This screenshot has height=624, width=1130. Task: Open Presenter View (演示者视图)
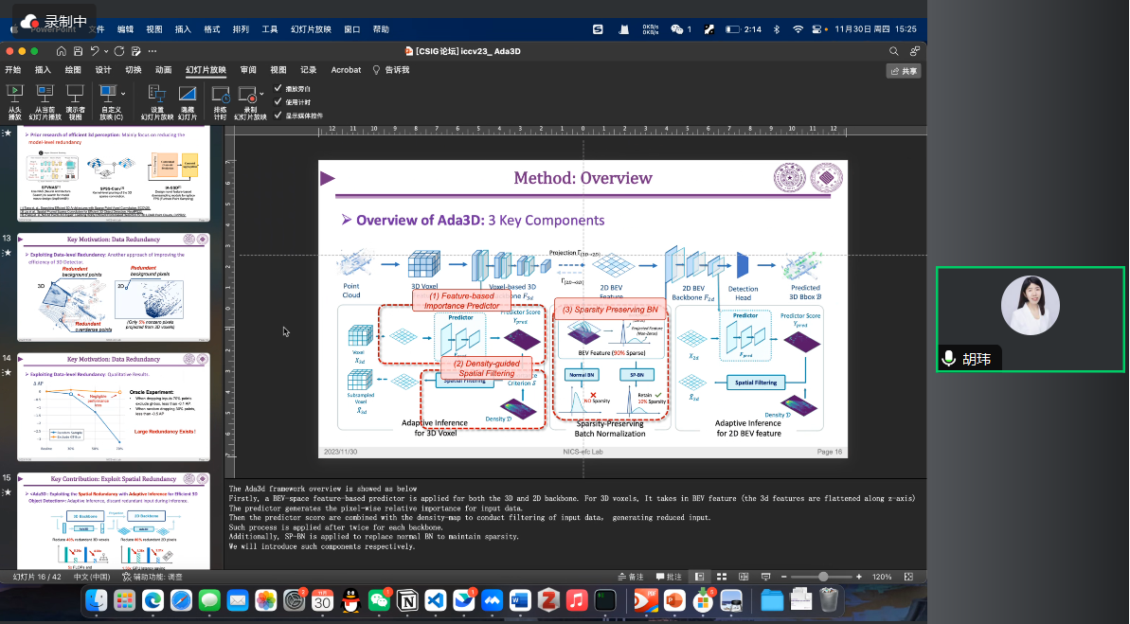75,101
